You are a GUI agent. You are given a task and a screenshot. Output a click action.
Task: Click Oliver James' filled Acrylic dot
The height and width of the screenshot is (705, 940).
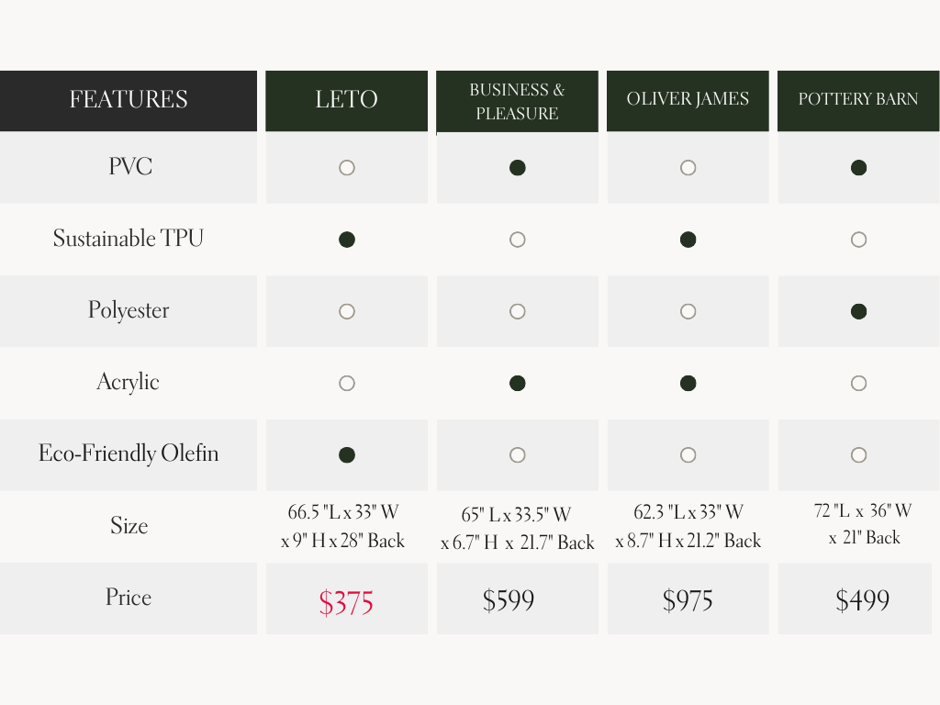click(x=688, y=383)
